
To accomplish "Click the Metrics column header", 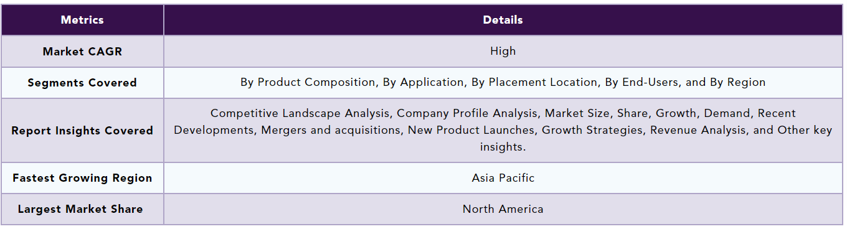I will point(82,20).
